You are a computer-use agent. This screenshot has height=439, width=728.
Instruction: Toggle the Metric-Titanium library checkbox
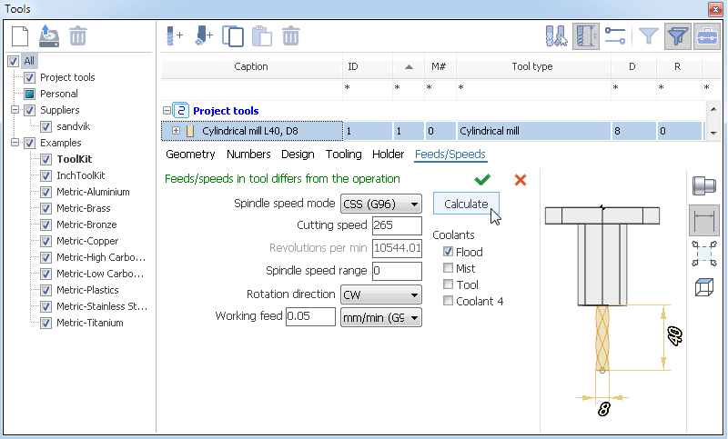tap(45, 323)
